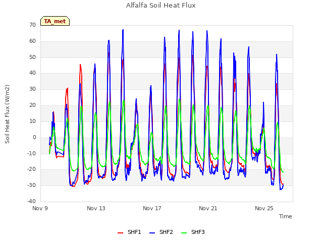Click the Nov 13 x-axis tick label
The image size is (323, 242).
96,208
